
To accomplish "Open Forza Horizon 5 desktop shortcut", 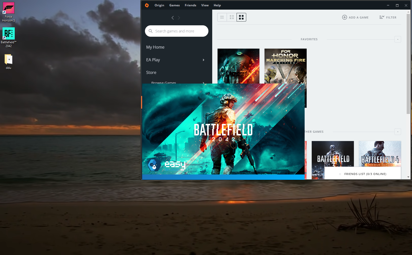I will click(x=9, y=12).
